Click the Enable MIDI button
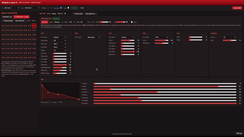Image resolution: width=244 pixels, height=137 pixels. (x=237, y=8)
